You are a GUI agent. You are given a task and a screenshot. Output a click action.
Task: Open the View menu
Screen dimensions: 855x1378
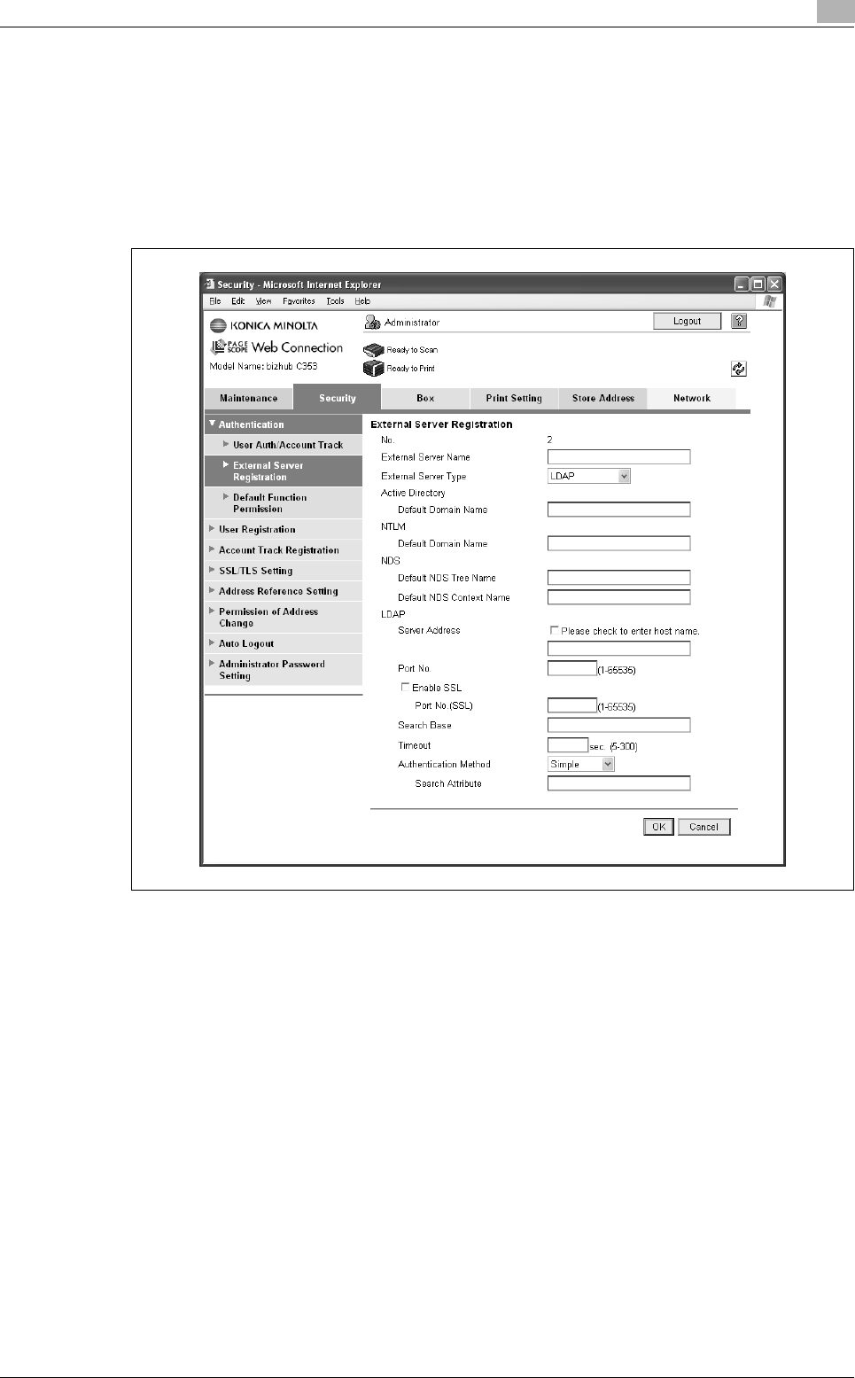tap(264, 301)
